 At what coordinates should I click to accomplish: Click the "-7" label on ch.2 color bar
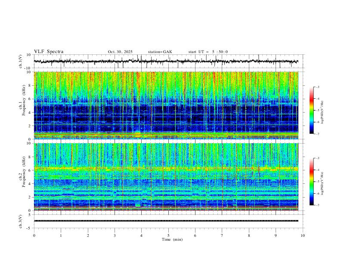click(x=318, y=205)
